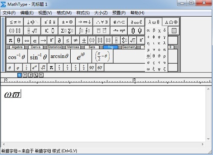Open the arrow symbols palette (→⇔↓)
Image resolution: width=213 pixels, height=155 pixels.
[x=84, y=22]
